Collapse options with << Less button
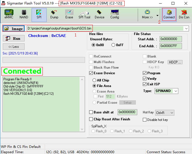192x154 pixels. point(14,46)
